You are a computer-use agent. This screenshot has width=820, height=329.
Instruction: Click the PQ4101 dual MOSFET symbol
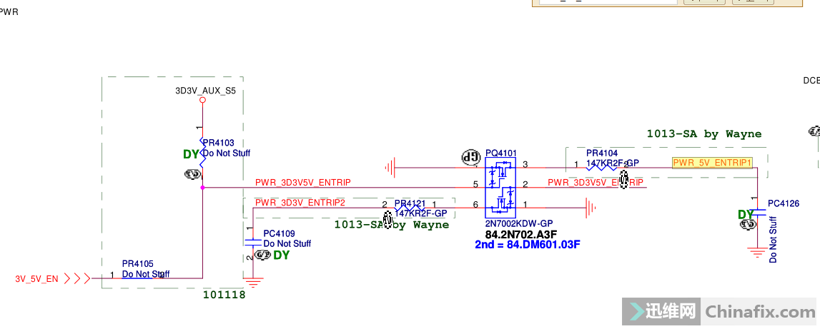[501, 188]
